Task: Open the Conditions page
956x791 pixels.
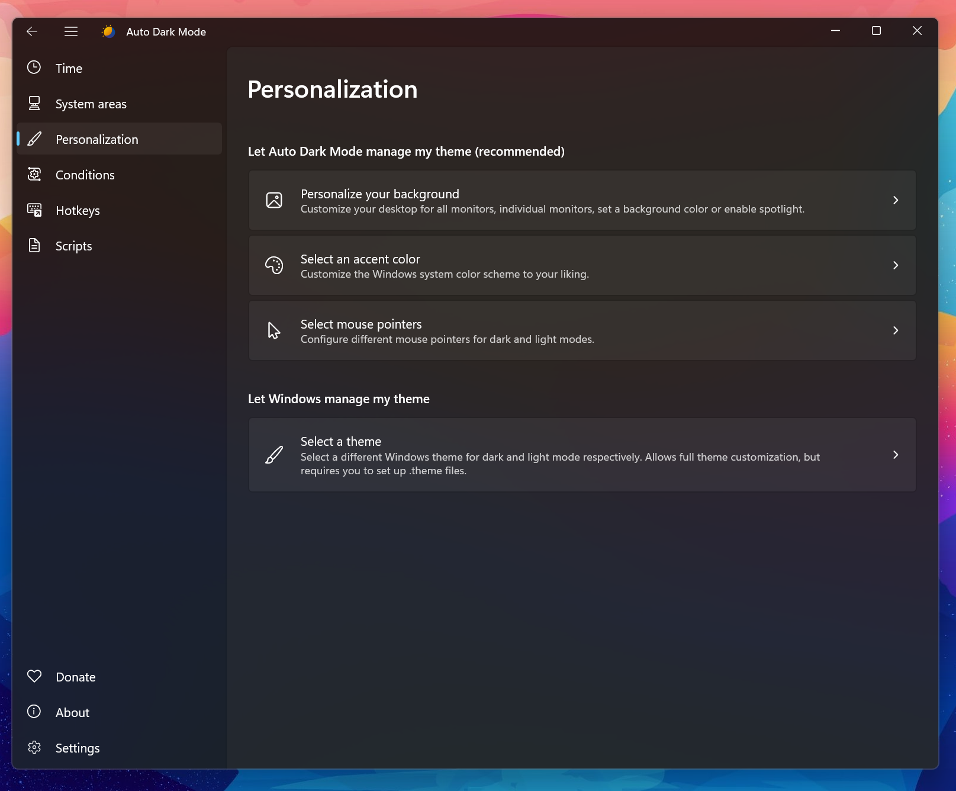Action: click(120, 175)
